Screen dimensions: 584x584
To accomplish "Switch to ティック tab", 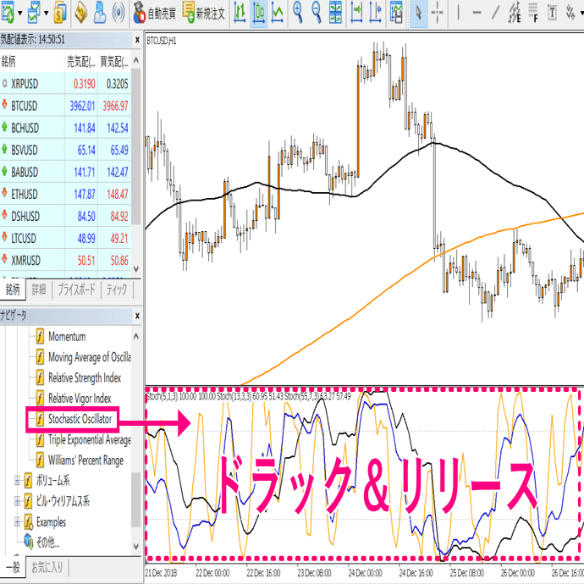I will tap(117, 289).
